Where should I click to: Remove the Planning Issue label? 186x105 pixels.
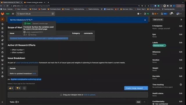(165, 45)
